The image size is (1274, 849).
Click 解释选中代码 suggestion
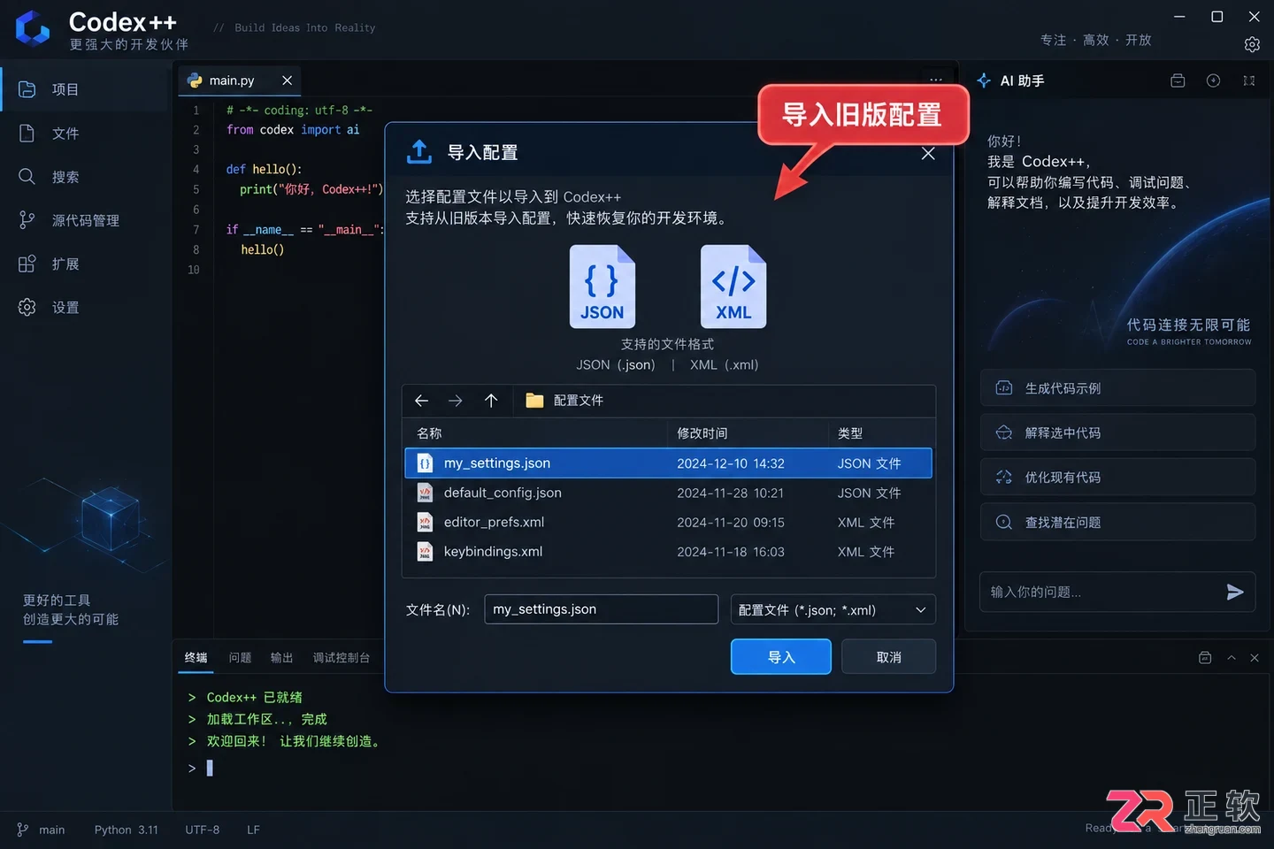1118,432
